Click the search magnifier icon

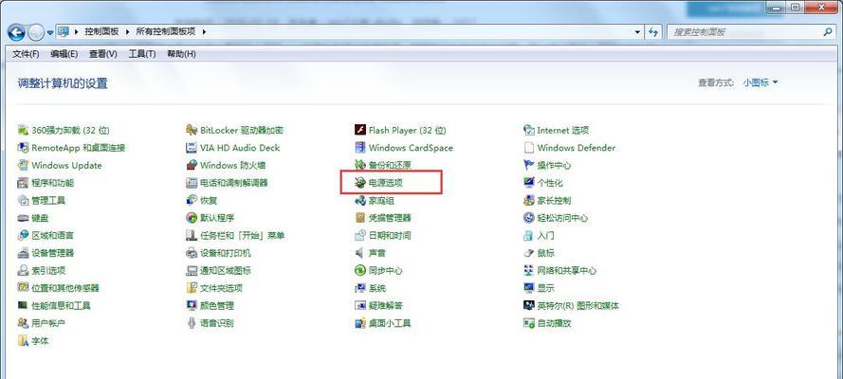828,32
